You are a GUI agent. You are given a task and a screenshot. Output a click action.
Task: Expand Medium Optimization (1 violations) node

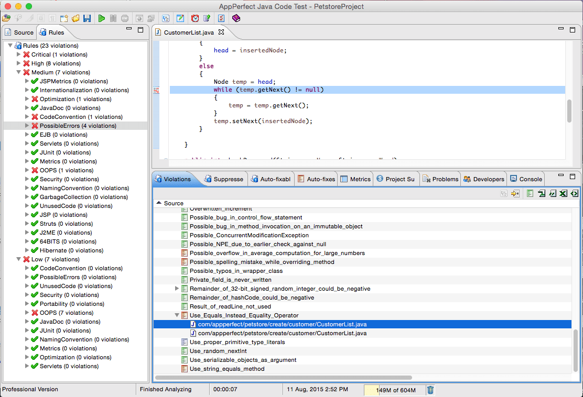coord(27,99)
